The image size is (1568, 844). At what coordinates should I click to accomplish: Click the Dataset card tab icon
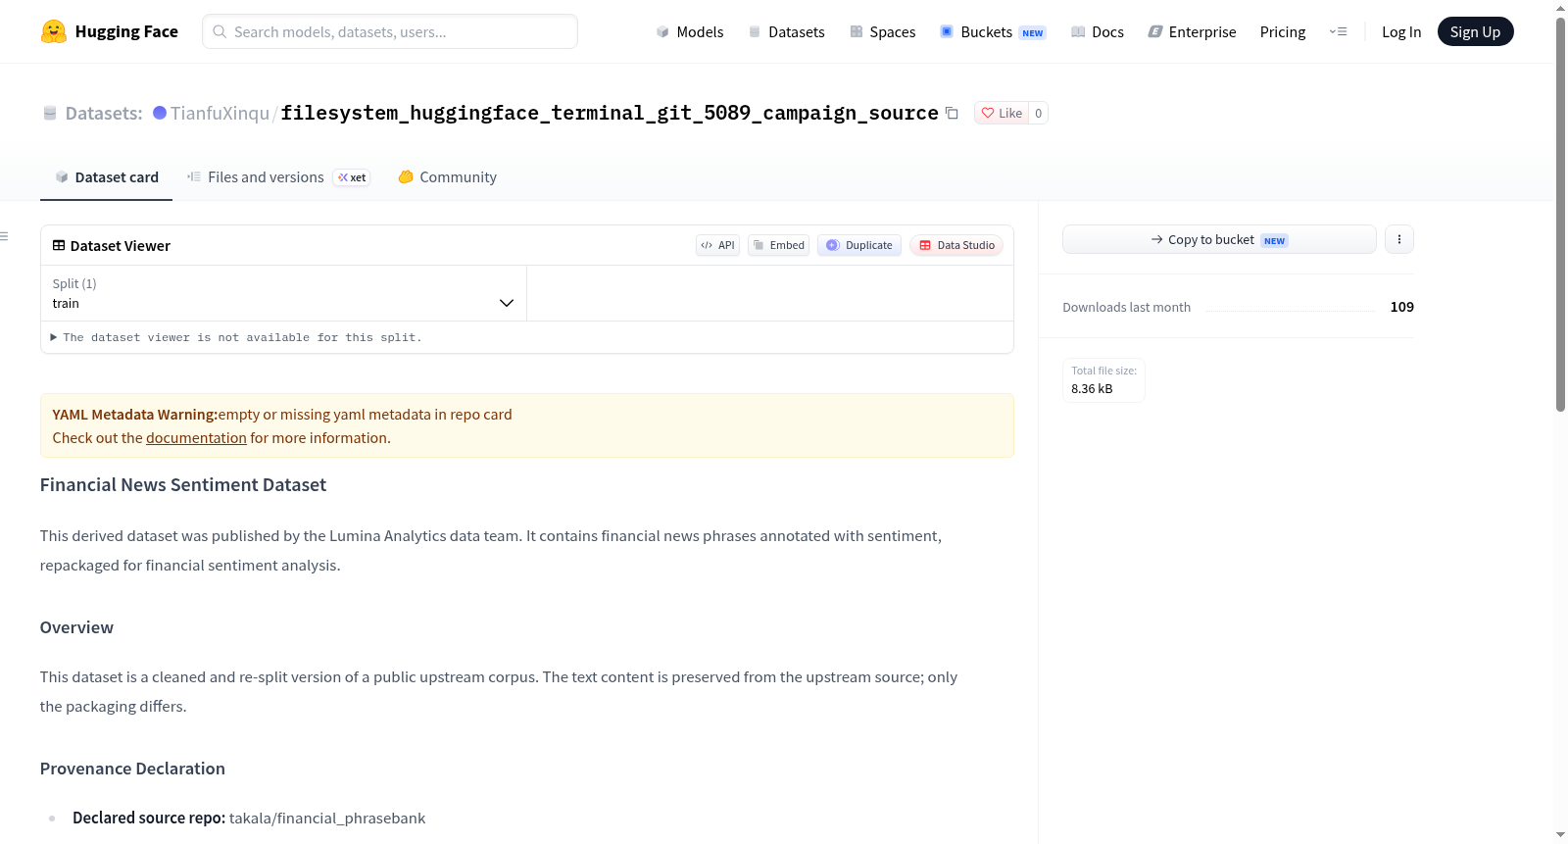tap(62, 177)
